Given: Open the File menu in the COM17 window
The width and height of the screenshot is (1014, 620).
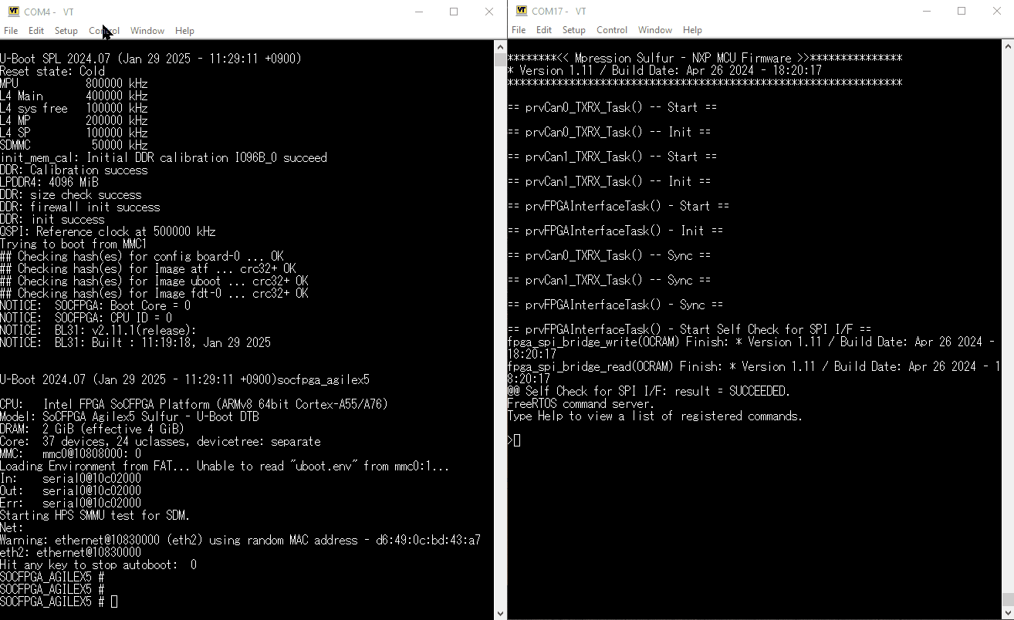Looking at the screenshot, I should tap(518, 30).
